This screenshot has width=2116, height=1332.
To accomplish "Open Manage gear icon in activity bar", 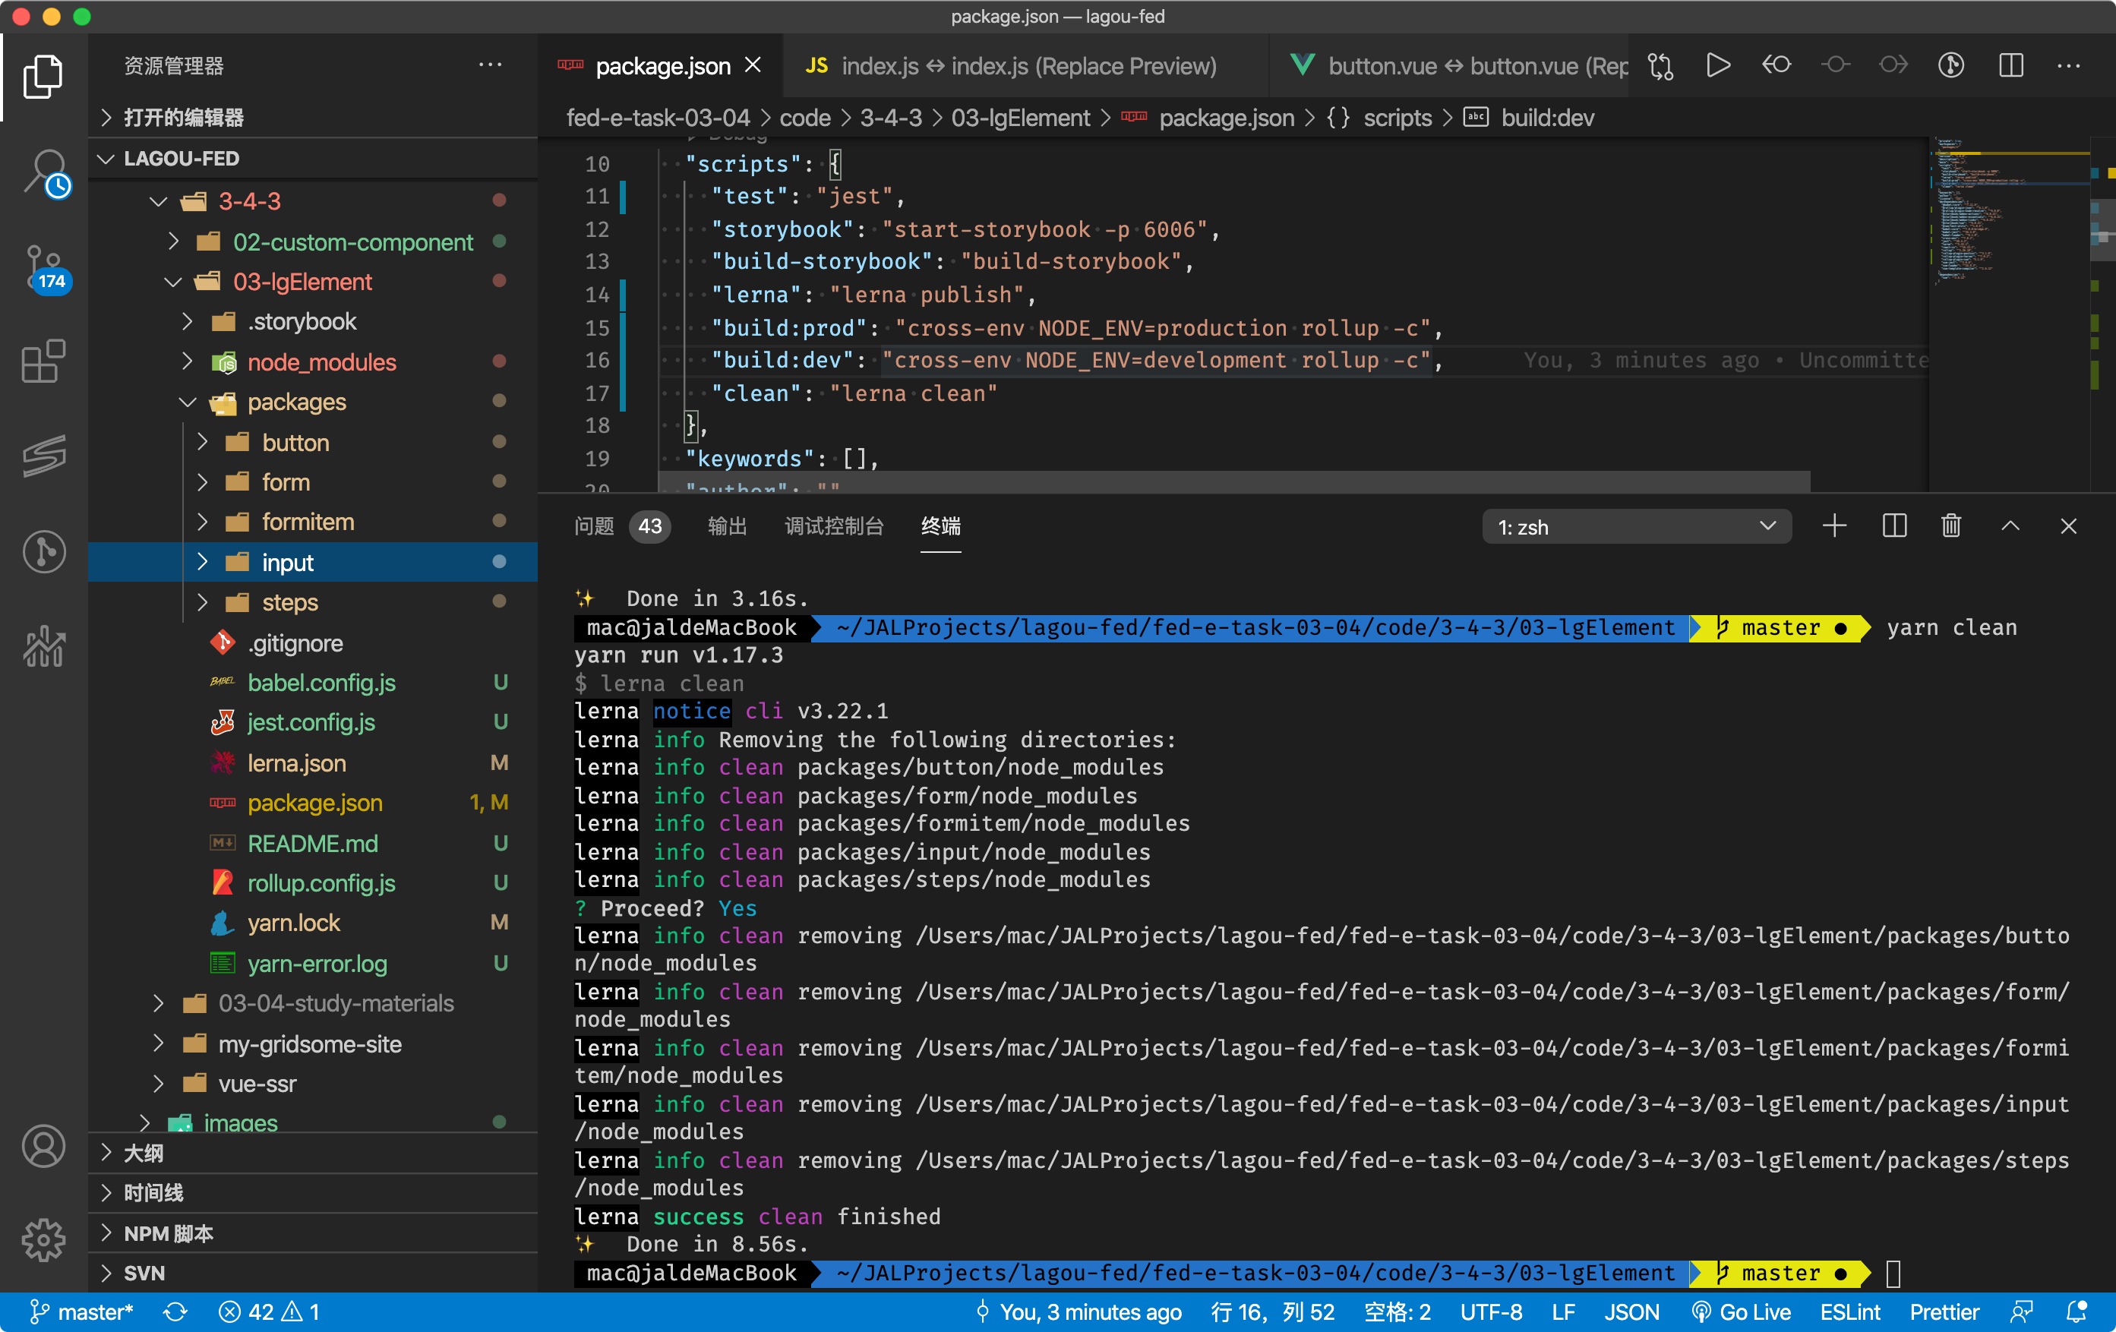I will (44, 1241).
